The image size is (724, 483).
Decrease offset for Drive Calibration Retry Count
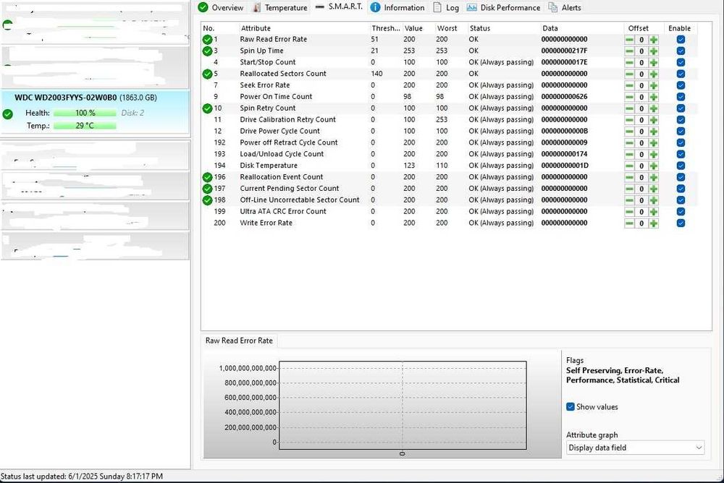point(629,120)
